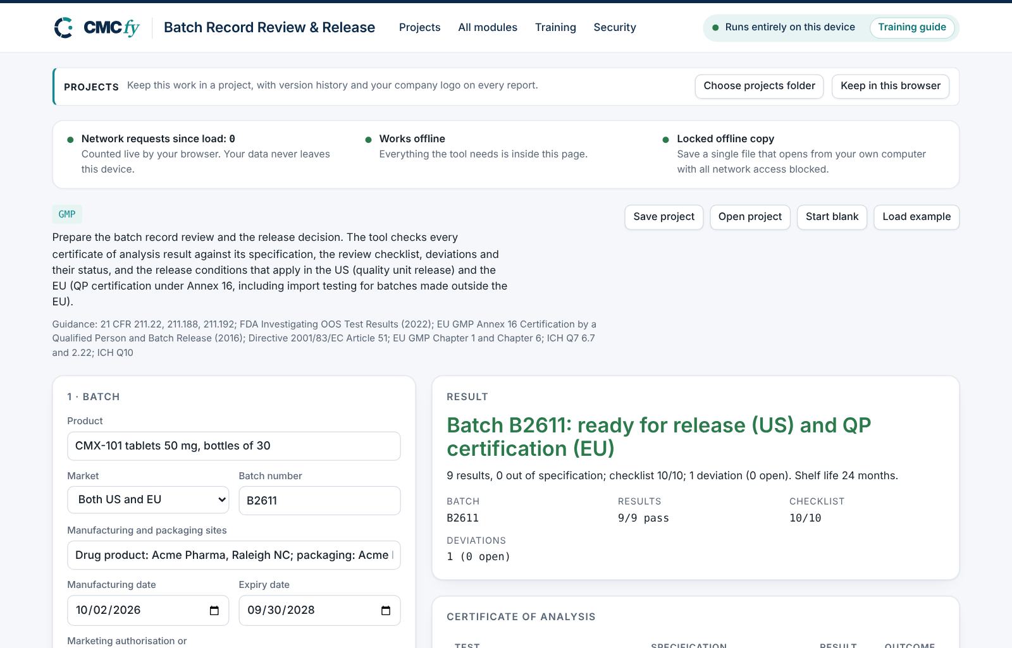Click Open project button
The image size is (1012, 648).
(750, 217)
